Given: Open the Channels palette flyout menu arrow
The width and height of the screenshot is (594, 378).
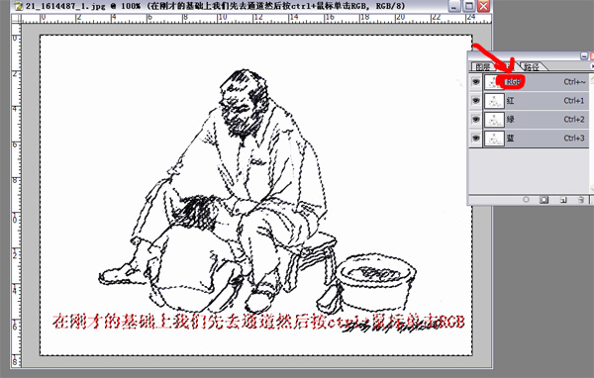Looking at the screenshot, I should click(592, 66).
